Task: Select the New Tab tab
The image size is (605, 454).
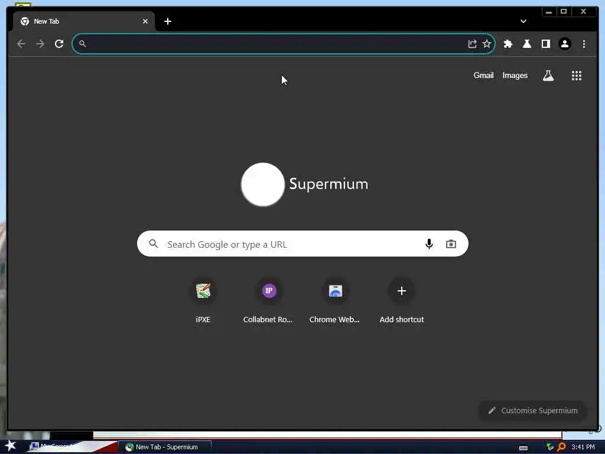Action: 84,21
